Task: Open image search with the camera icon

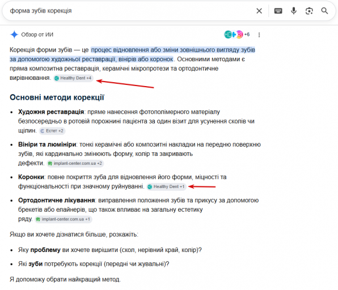Action: (x=309, y=11)
